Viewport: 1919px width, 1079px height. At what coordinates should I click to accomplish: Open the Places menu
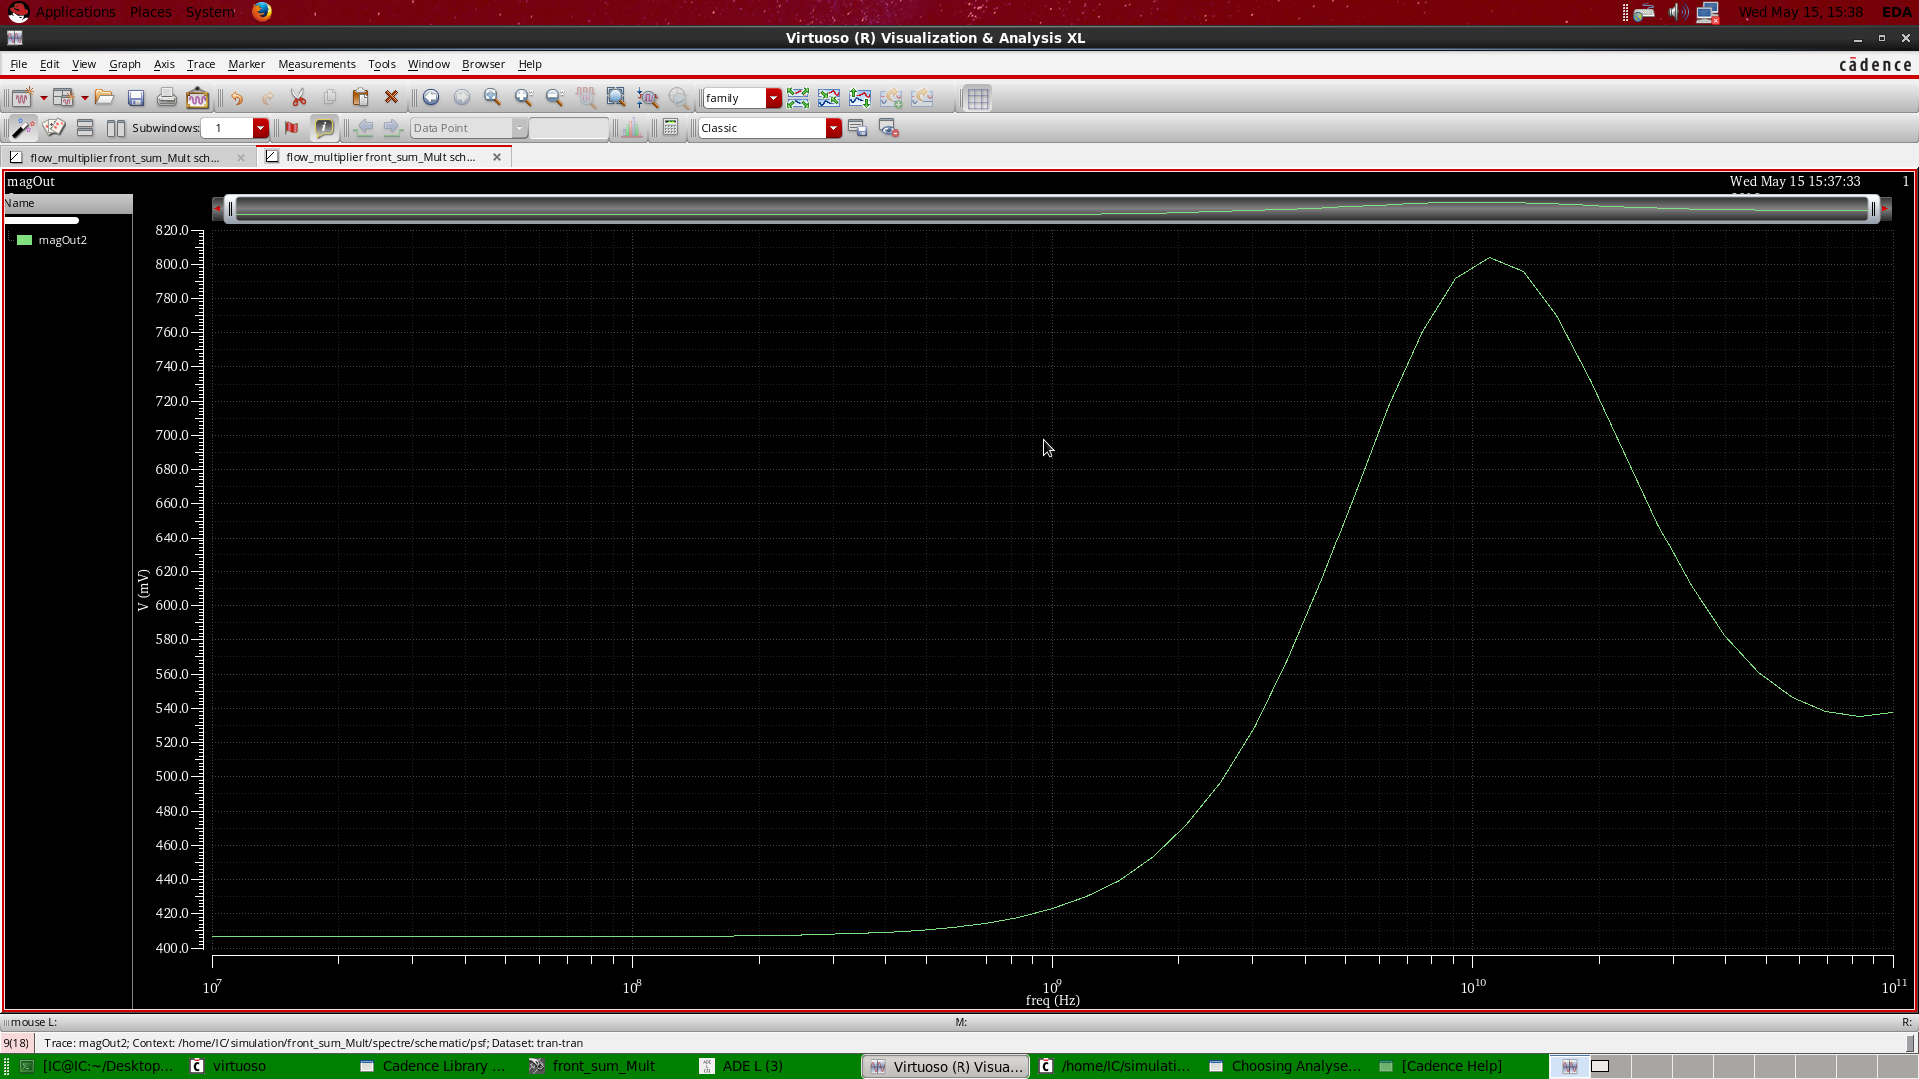tap(151, 12)
